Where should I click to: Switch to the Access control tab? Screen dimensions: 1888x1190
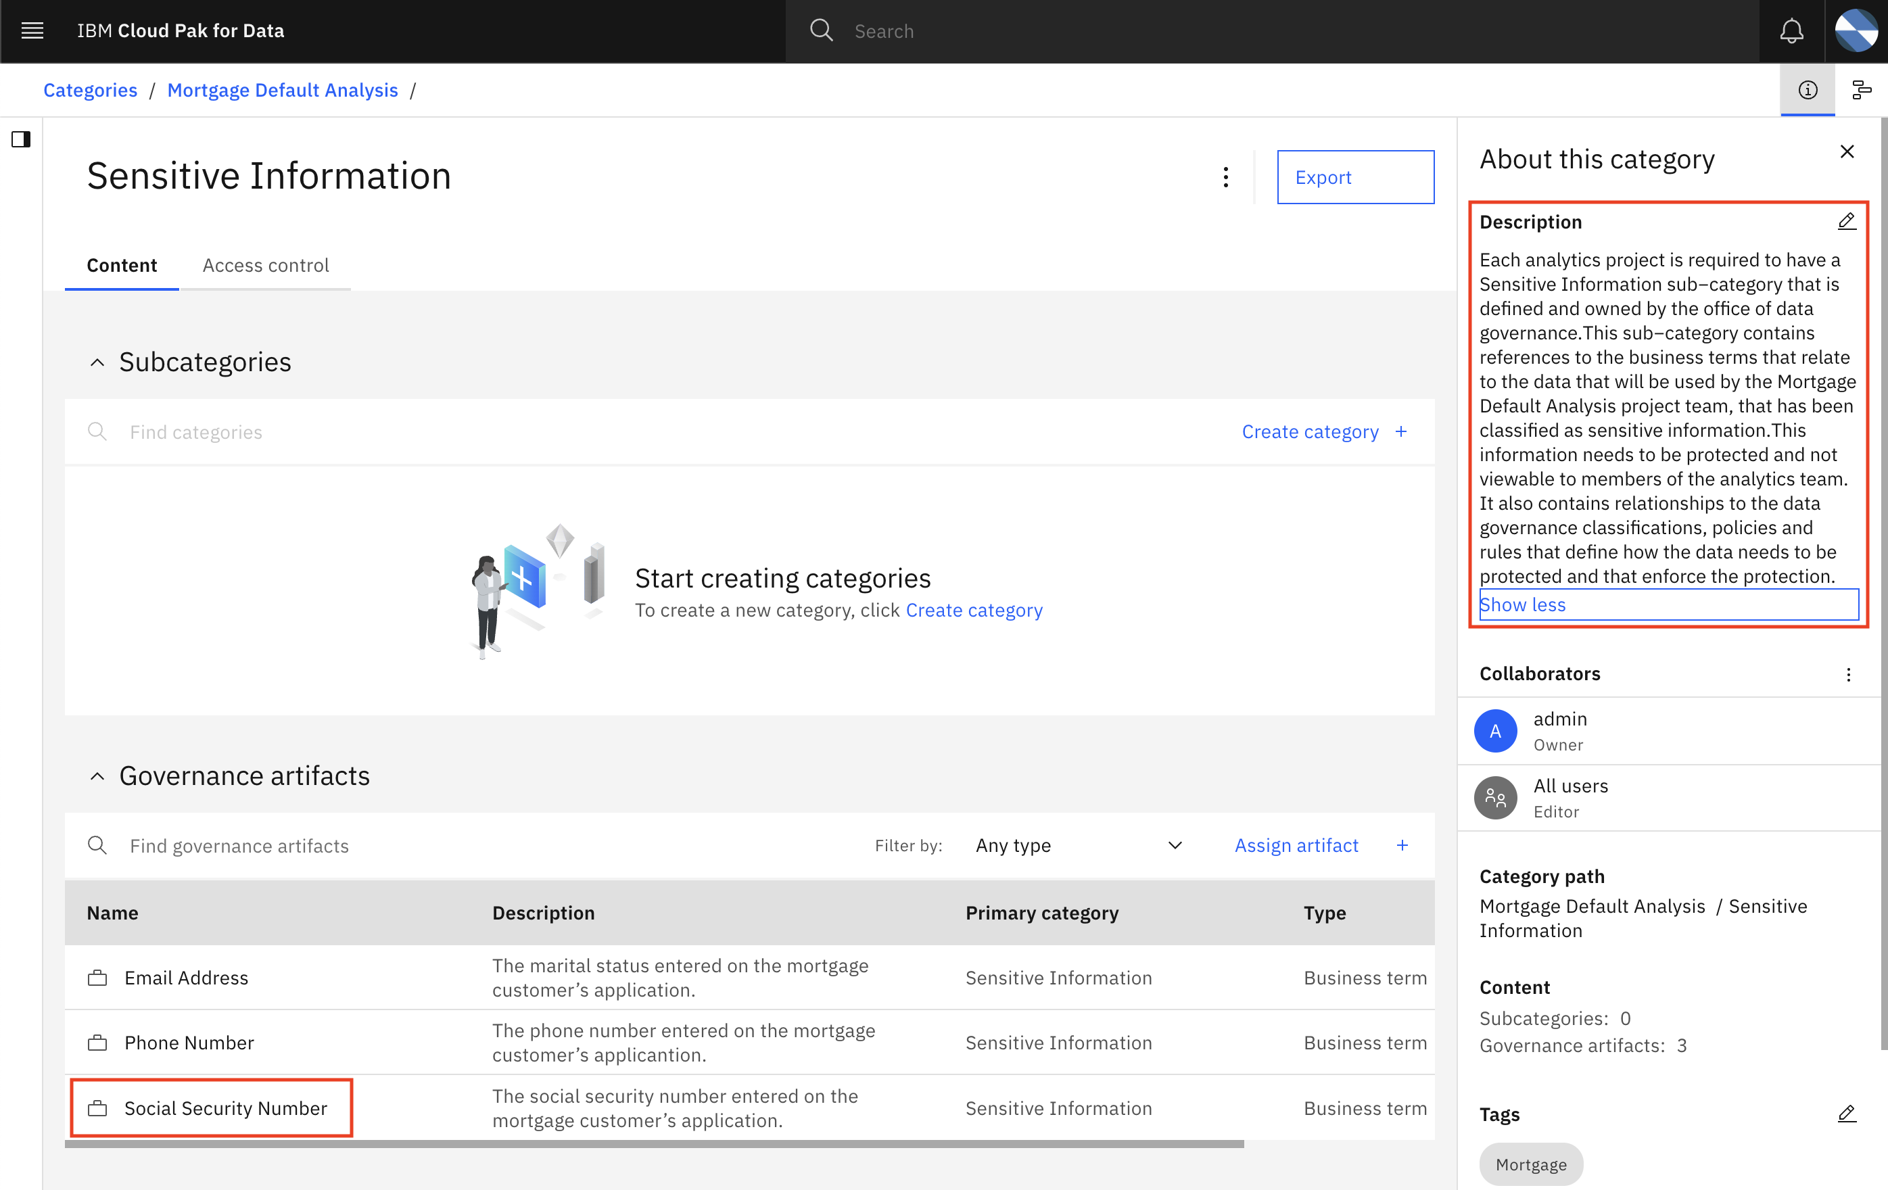point(266,266)
